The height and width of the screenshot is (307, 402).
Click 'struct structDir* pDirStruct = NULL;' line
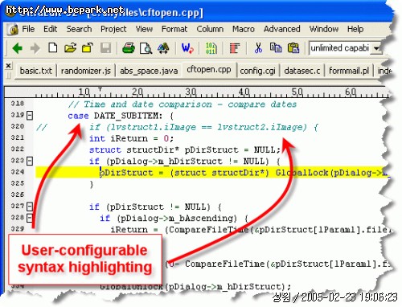(185, 149)
